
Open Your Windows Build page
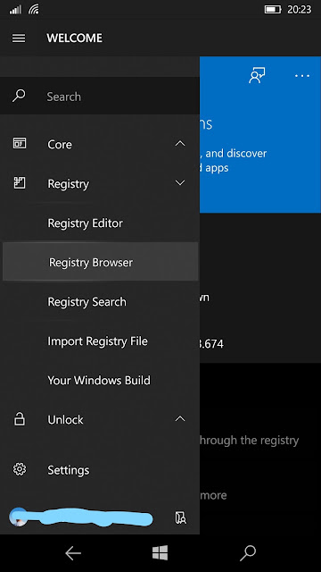[99, 381]
